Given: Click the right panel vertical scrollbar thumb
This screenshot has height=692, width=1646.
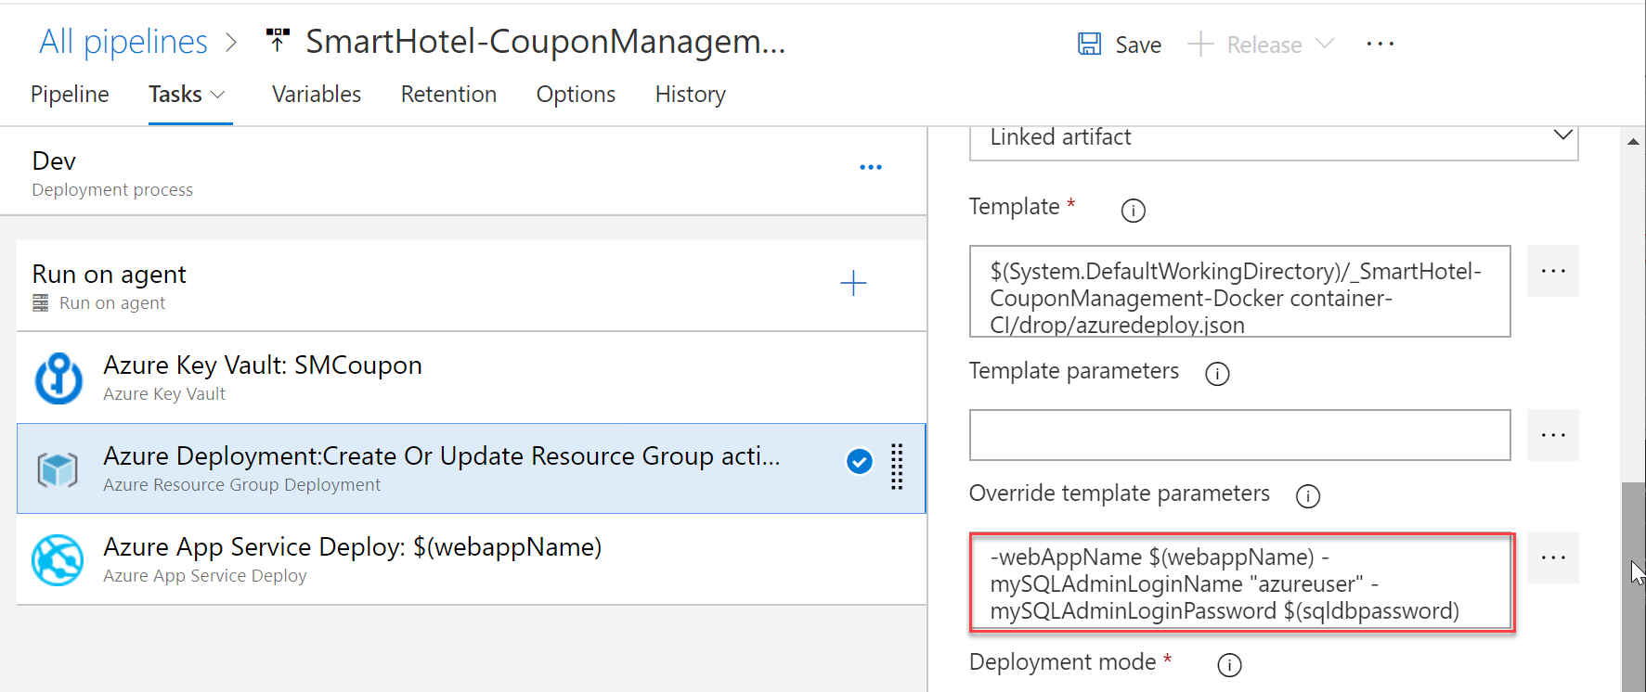Looking at the screenshot, I should click(x=1633, y=587).
